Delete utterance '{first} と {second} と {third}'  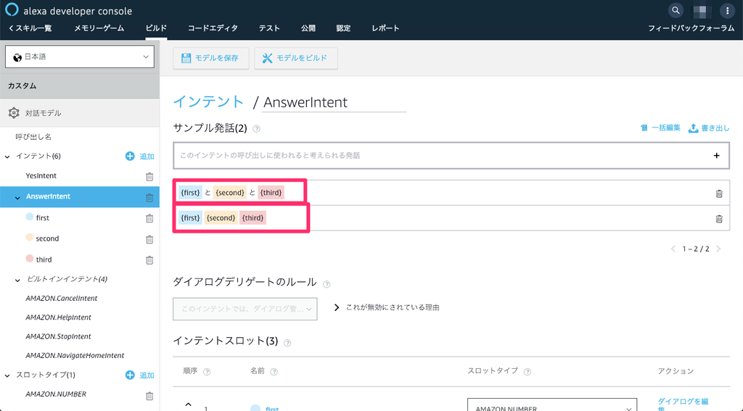click(719, 194)
